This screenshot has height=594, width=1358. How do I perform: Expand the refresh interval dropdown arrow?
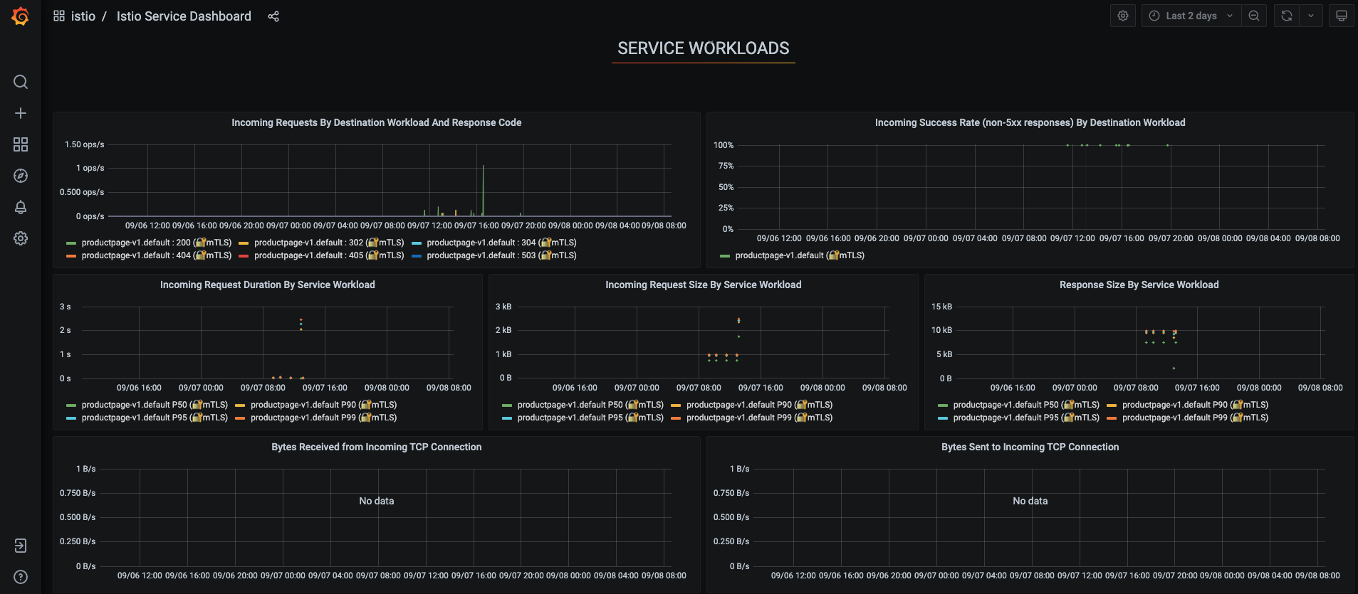pos(1311,16)
